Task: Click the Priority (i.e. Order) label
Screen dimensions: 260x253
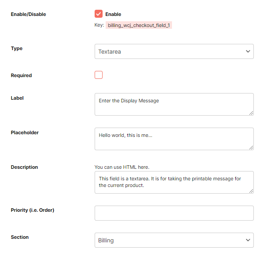Action: click(x=33, y=210)
